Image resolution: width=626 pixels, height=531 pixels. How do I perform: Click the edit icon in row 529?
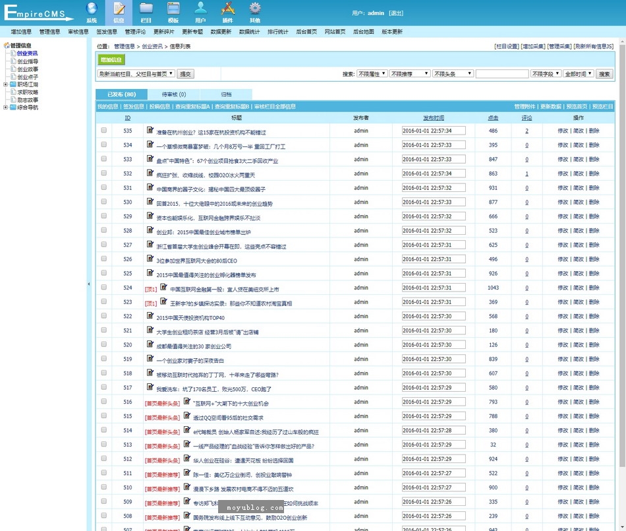[150, 216]
